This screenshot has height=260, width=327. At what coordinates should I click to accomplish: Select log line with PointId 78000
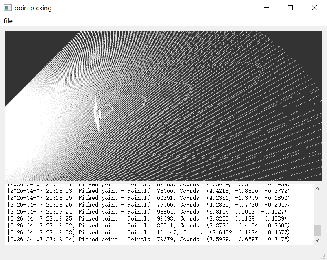click(x=148, y=191)
